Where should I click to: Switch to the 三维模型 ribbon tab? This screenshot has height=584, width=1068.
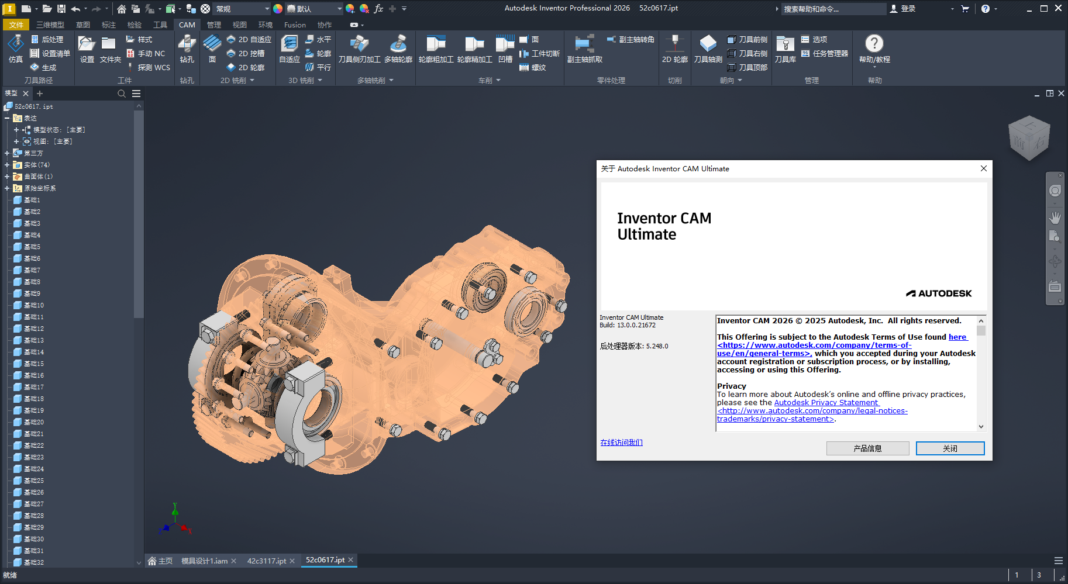pos(50,25)
